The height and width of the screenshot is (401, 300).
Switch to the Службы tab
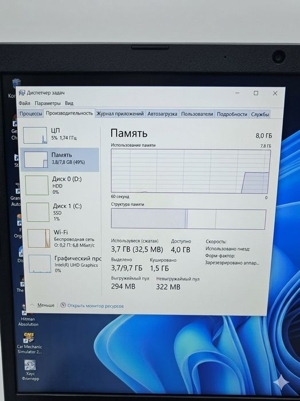point(260,114)
